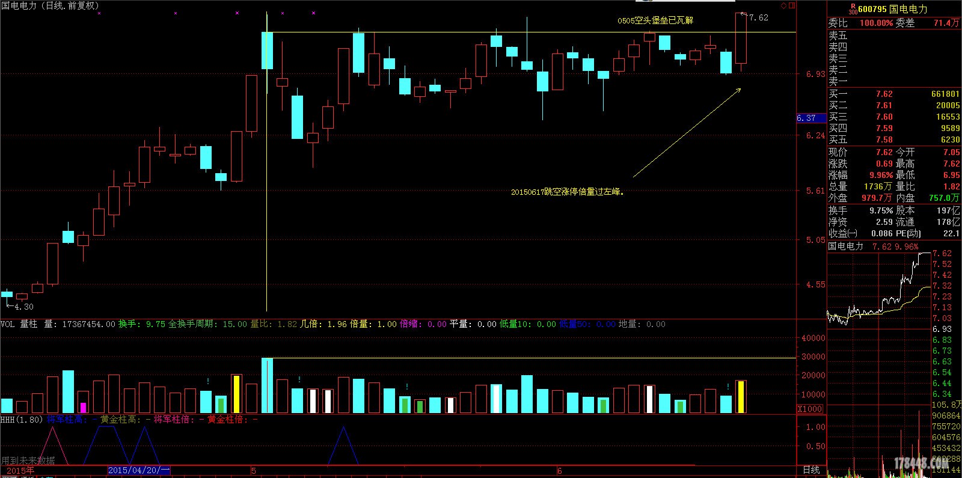
Task: Select the 委差 71.4万 value
Action: pyautogui.click(x=946, y=23)
